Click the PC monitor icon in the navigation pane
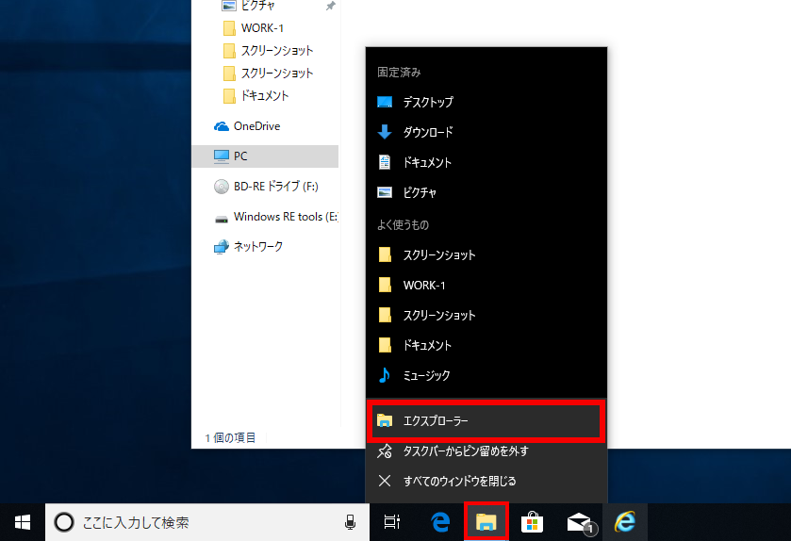This screenshot has width=791, height=541. [221, 156]
